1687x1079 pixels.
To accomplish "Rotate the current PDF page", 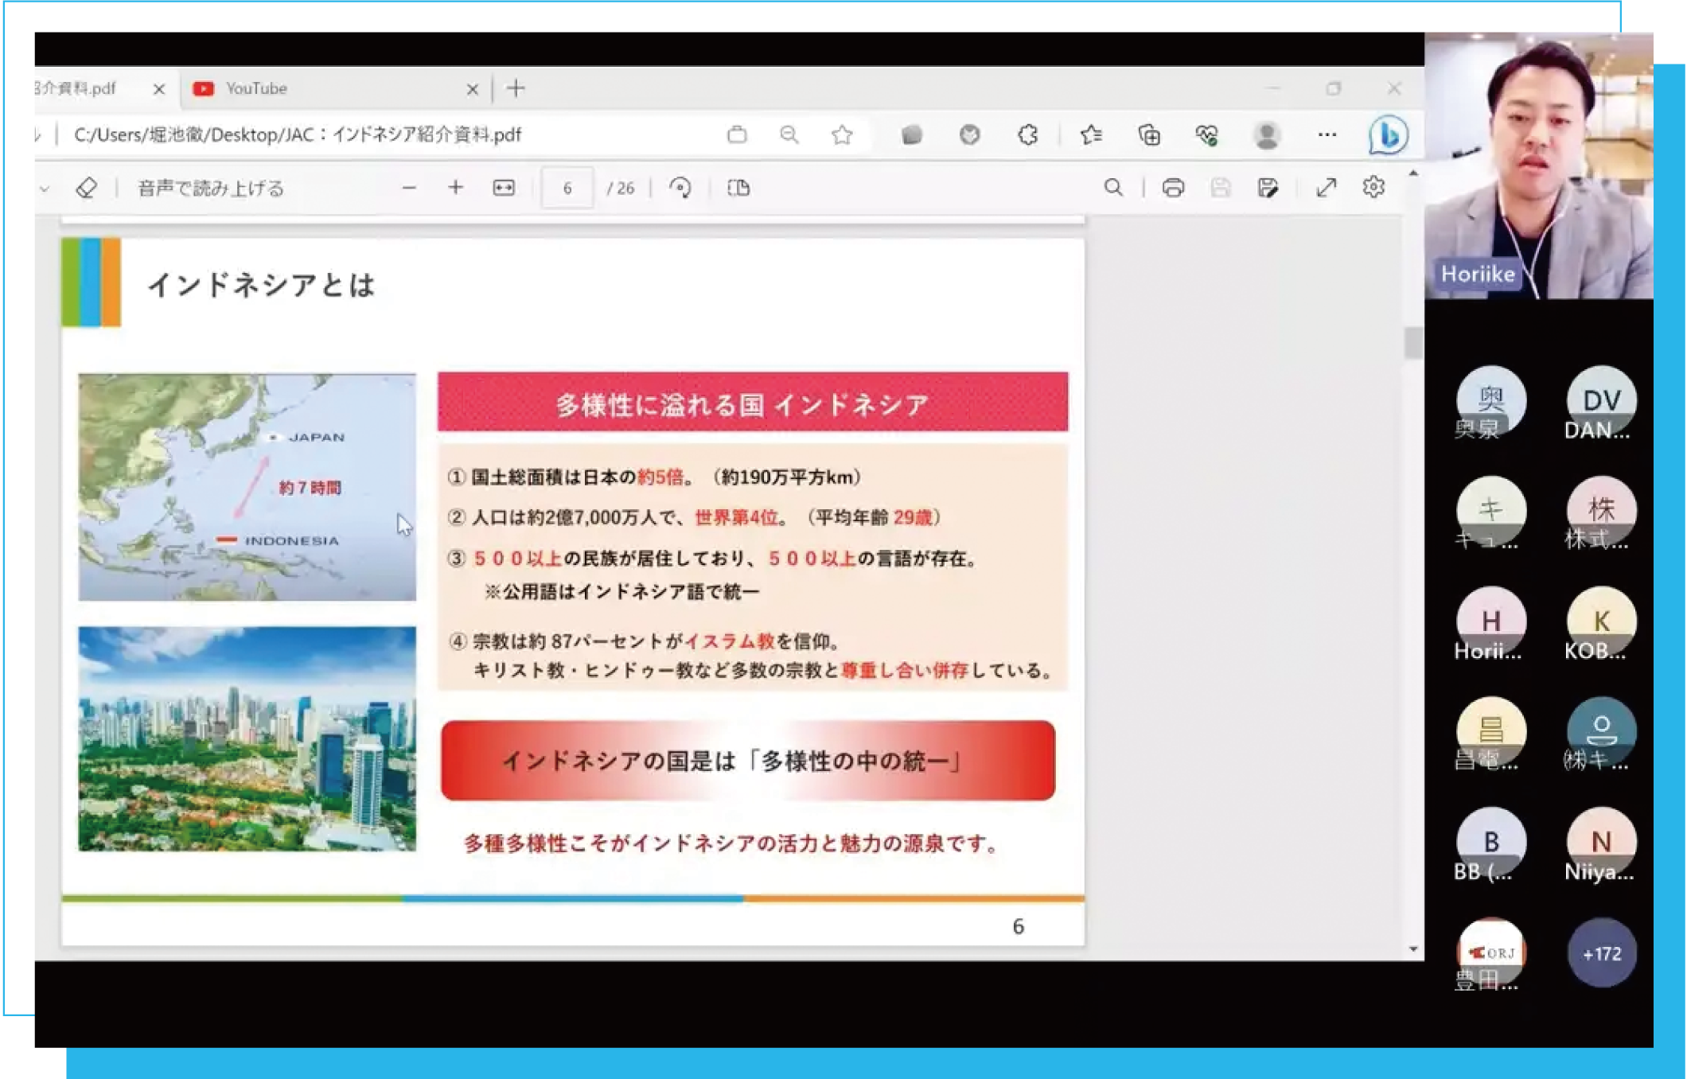I will tap(682, 189).
